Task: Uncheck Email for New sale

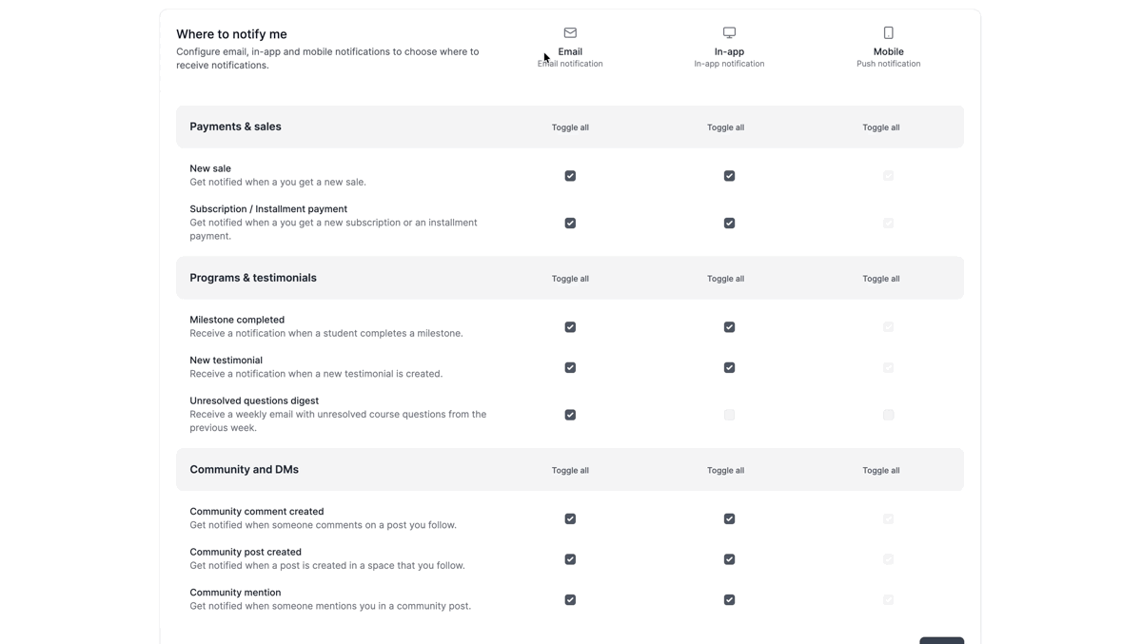Action: (x=570, y=176)
